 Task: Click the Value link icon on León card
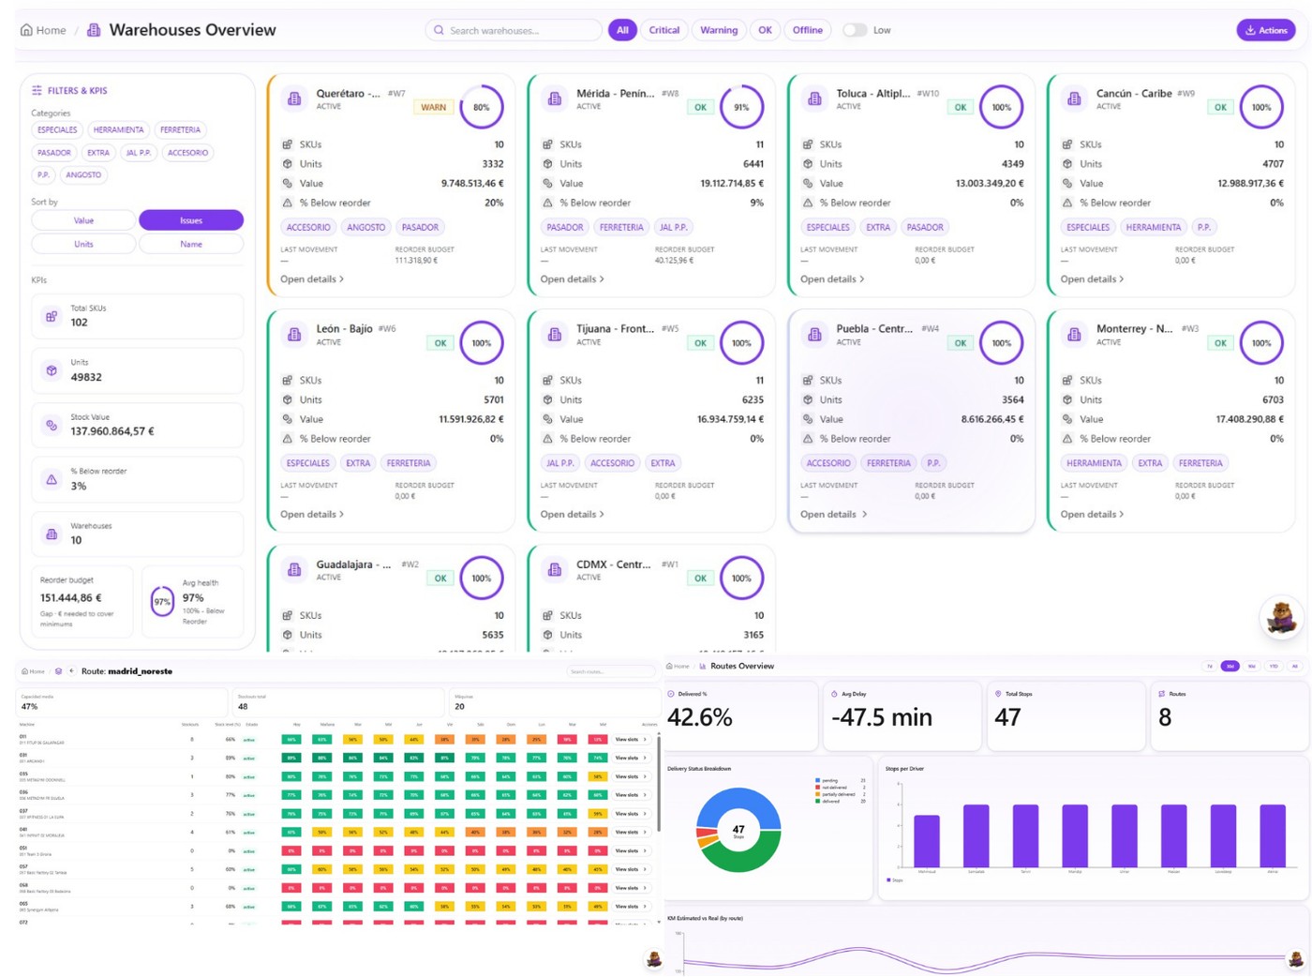[287, 419]
